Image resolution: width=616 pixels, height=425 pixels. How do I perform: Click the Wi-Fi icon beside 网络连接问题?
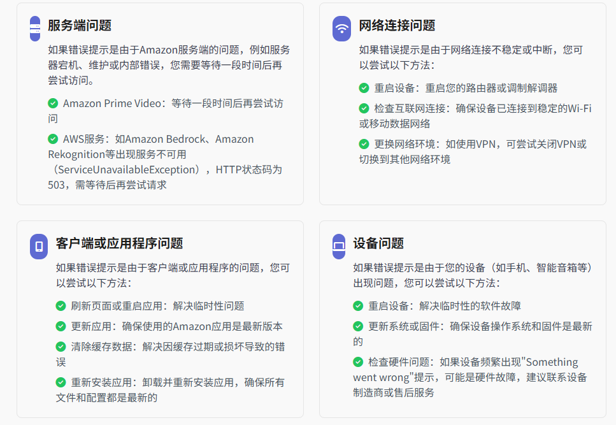coord(342,28)
